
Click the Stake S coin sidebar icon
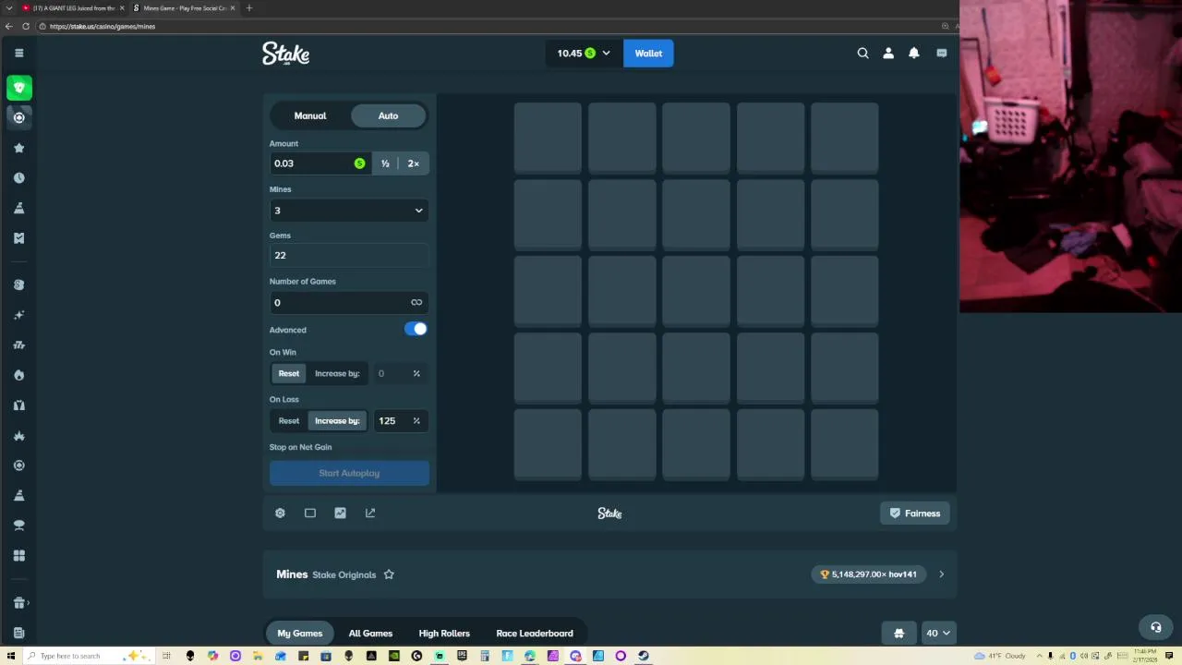[18, 284]
